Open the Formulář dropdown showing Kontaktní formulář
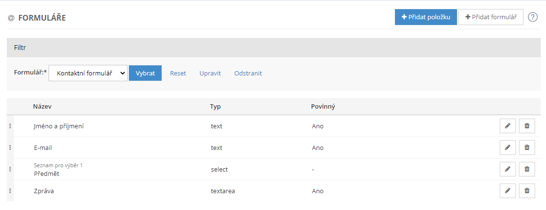Viewport: 546px width, 210px height. click(x=88, y=74)
